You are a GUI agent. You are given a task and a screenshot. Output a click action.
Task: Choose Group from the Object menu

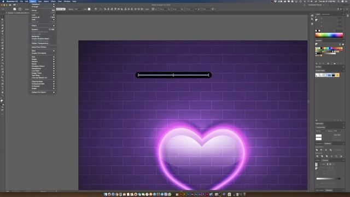(43, 10)
